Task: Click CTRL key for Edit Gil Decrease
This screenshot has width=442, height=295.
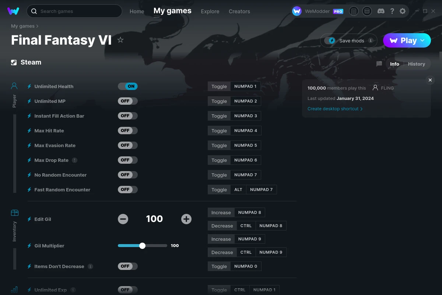Action: pos(246,226)
